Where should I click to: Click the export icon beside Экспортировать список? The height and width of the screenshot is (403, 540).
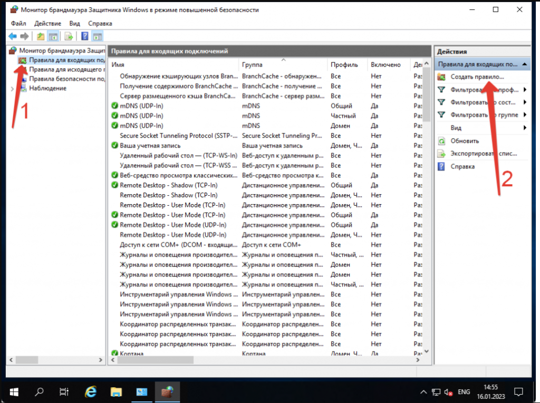[441, 153]
